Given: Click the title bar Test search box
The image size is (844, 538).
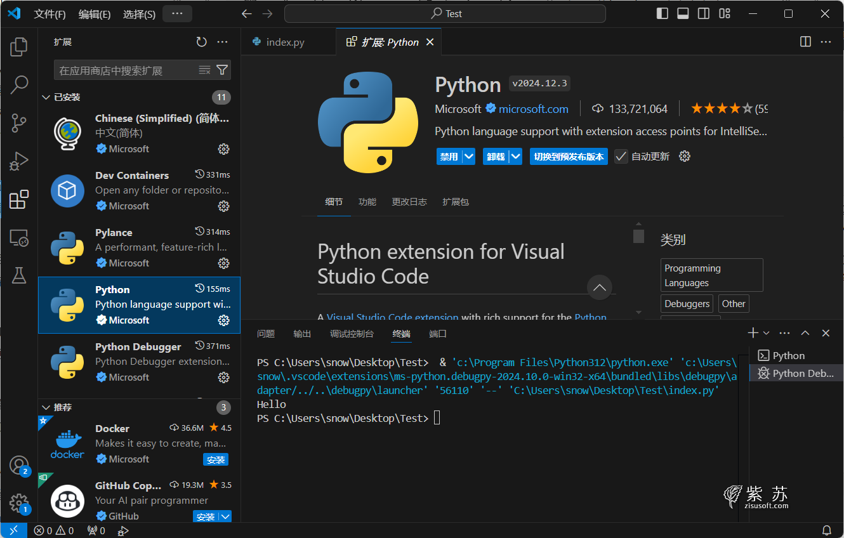Looking at the screenshot, I should (x=445, y=13).
